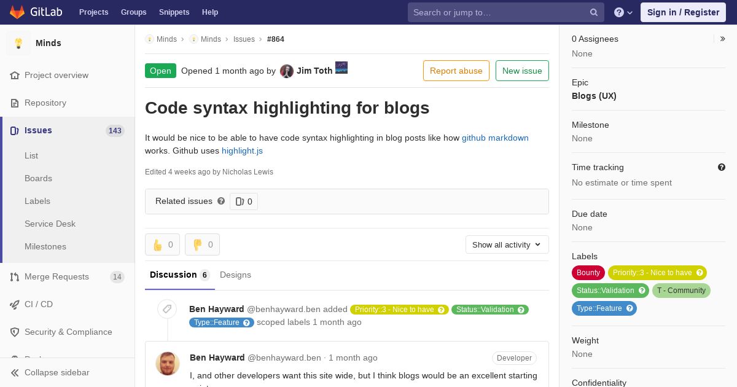Click the Project overview house icon
The height and width of the screenshot is (387, 737).
(15, 75)
